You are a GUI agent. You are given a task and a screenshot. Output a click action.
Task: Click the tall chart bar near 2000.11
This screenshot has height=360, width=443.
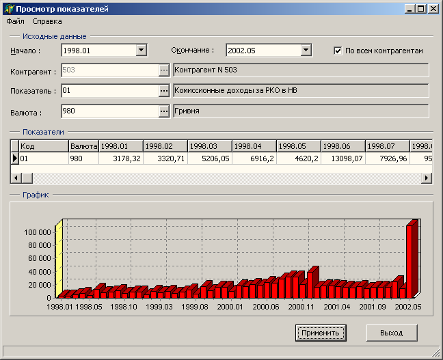(x=310, y=285)
